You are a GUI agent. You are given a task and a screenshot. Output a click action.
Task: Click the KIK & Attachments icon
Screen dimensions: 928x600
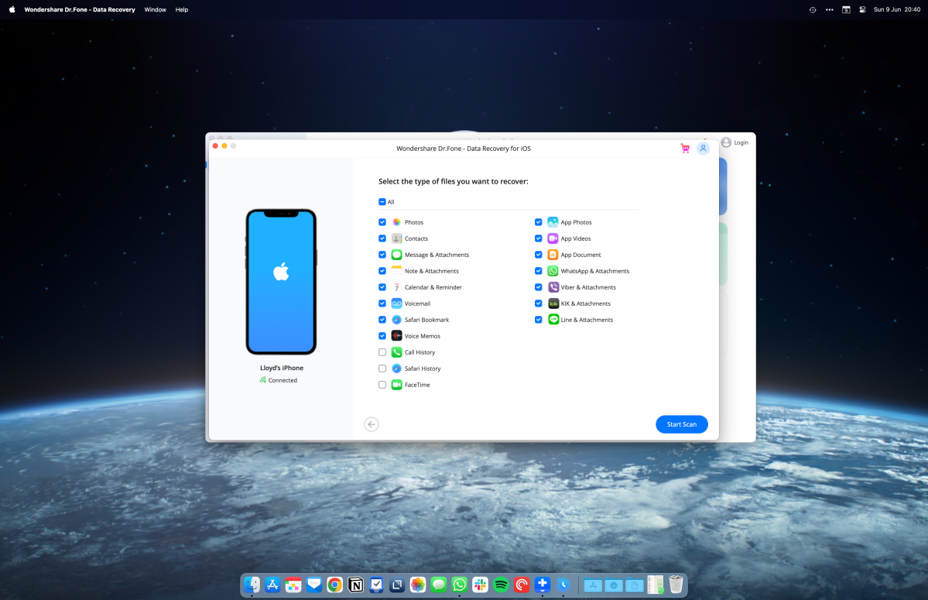point(552,303)
